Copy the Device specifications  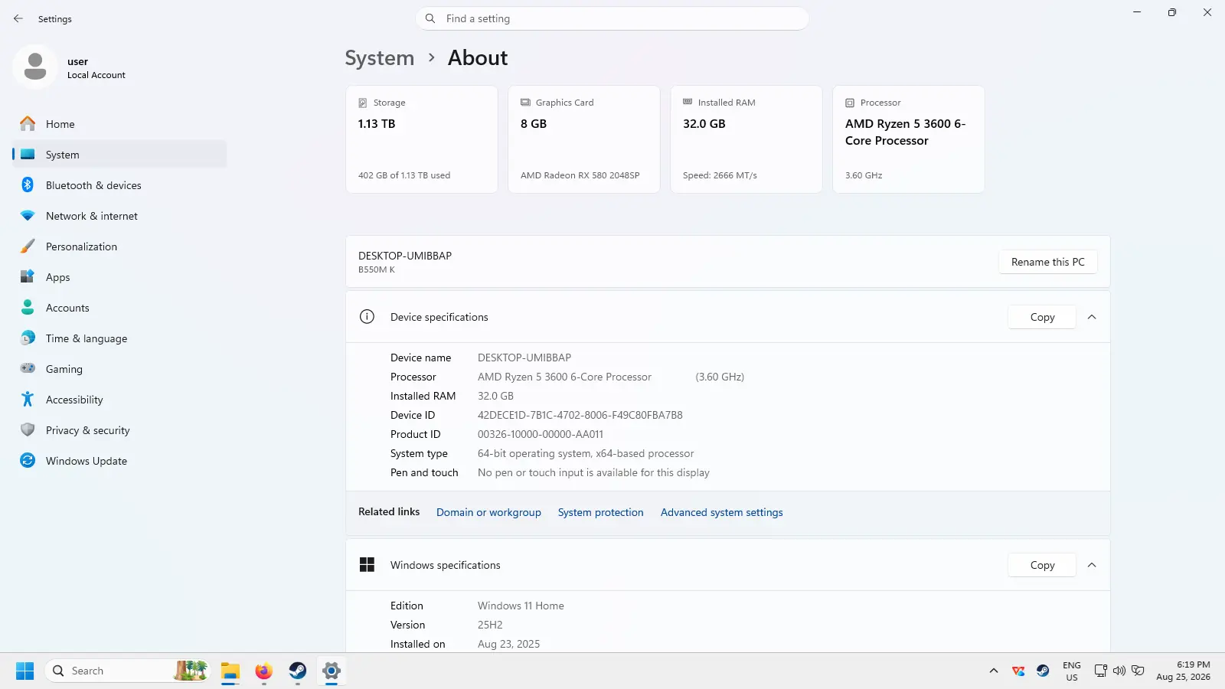tap(1042, 317)
